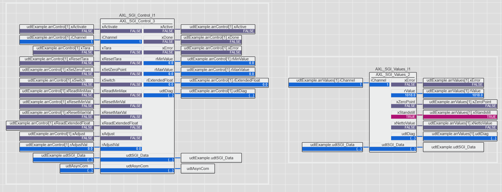Click output variable udtExample.arrValues[1].rValue
The width and height of the screenshot is (502, 192).
click(453, 93)
